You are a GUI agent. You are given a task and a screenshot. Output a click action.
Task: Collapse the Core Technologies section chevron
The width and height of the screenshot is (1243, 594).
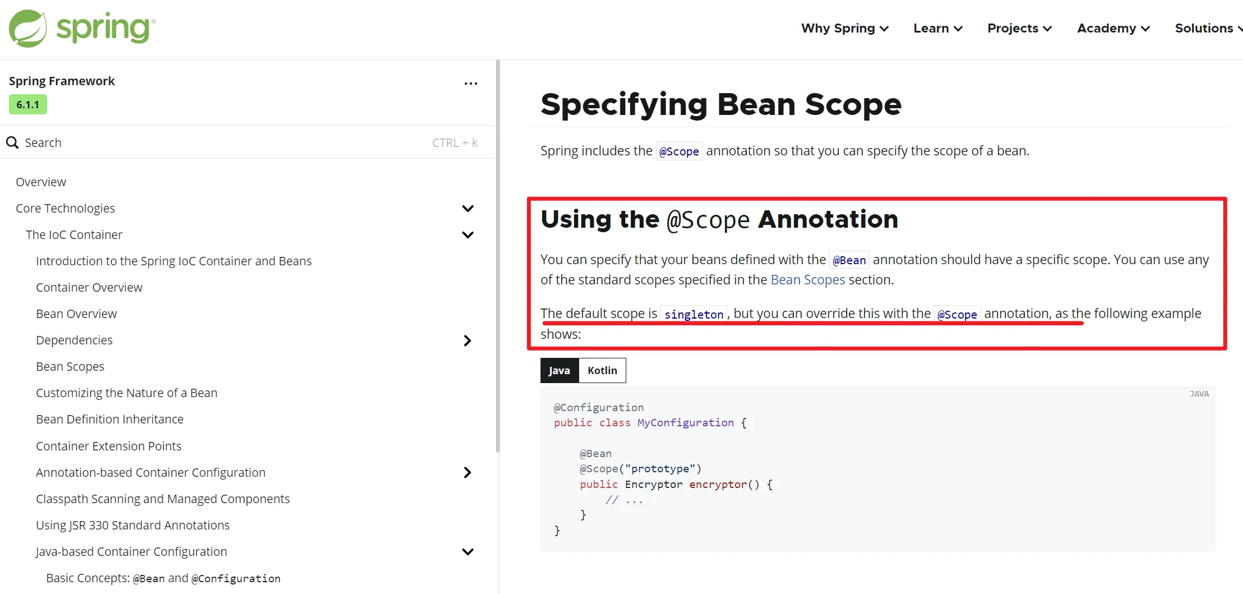468,209
